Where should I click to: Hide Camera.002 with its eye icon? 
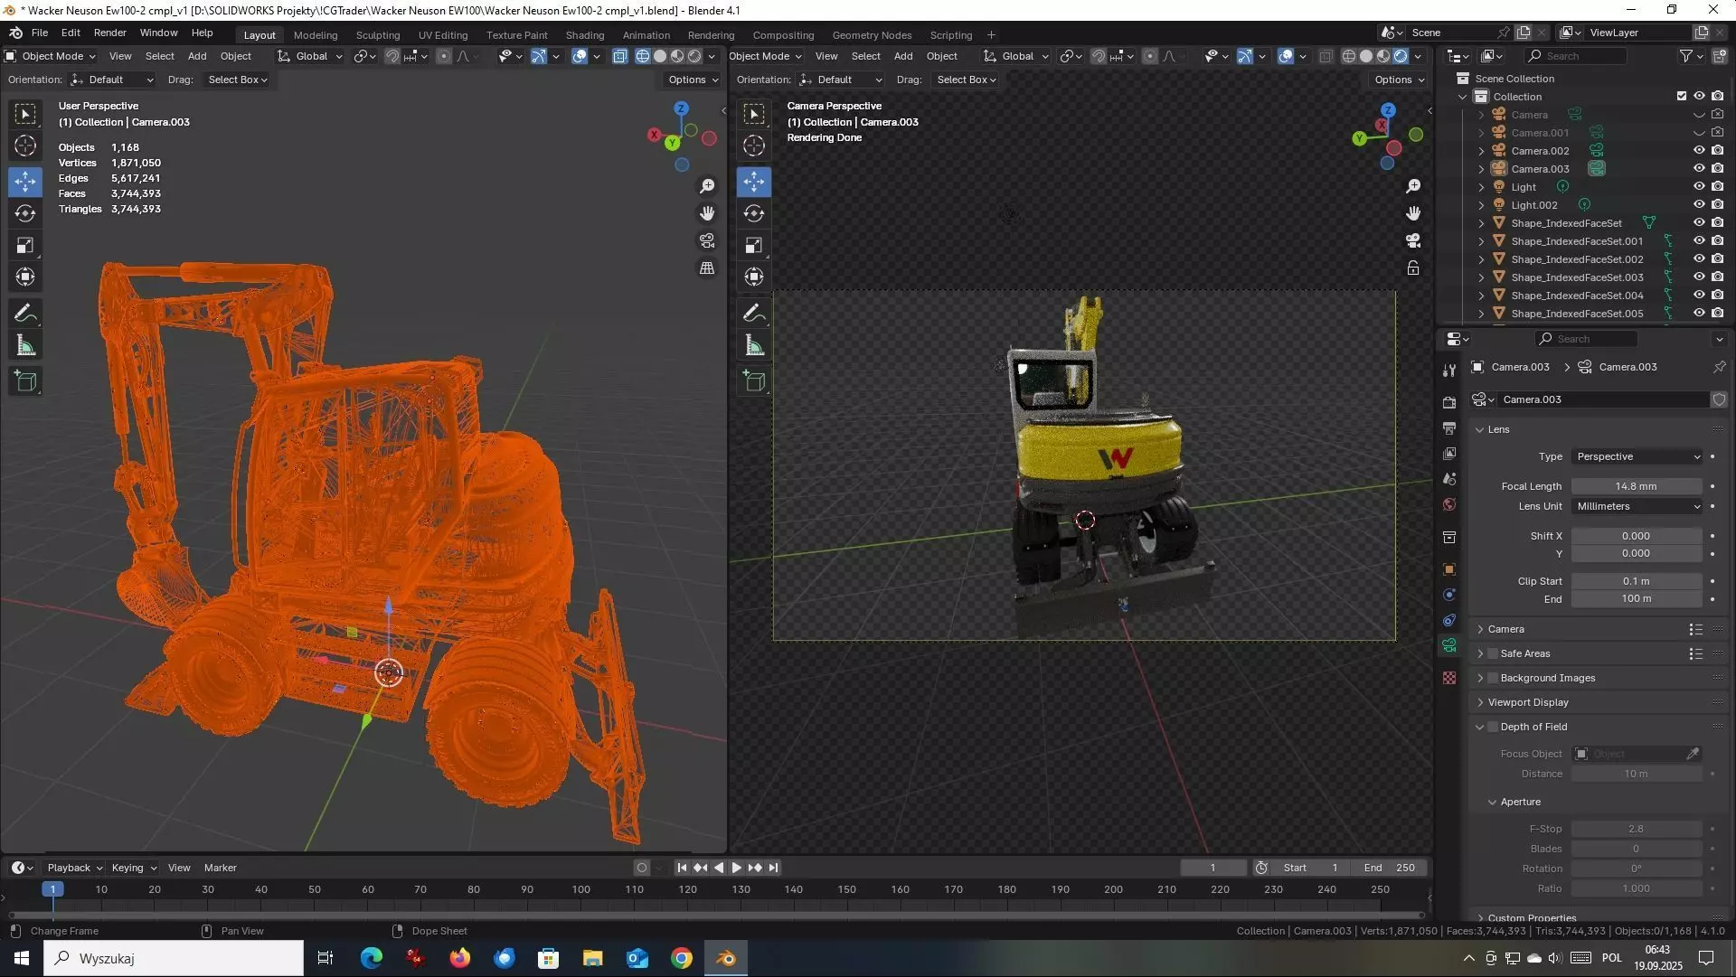[x=1699, y=151]
